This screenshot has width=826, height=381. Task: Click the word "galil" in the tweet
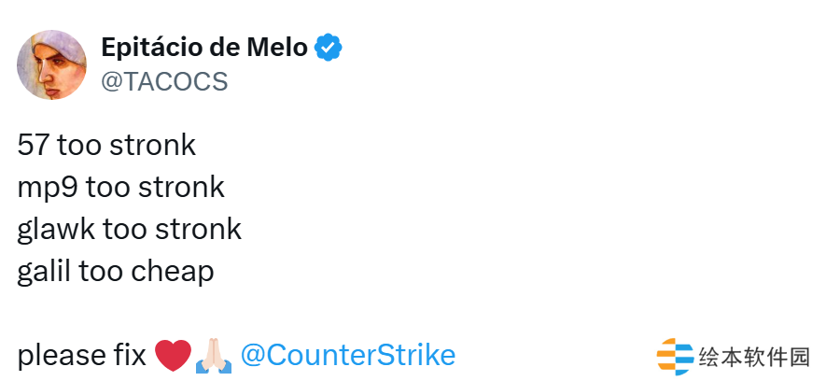coord(43,272)
